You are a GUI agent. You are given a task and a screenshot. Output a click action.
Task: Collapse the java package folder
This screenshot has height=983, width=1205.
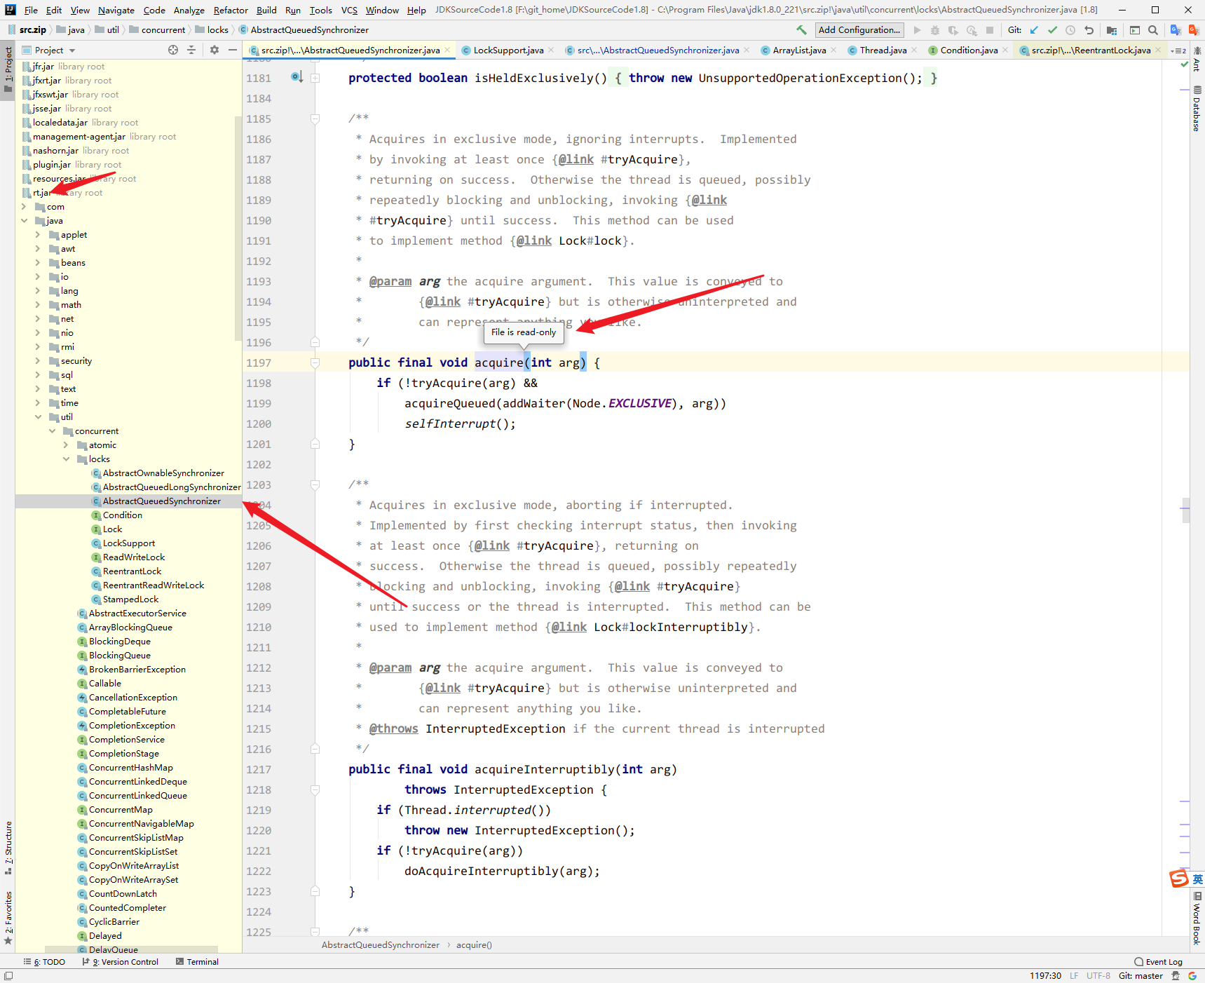coord(24,221)
